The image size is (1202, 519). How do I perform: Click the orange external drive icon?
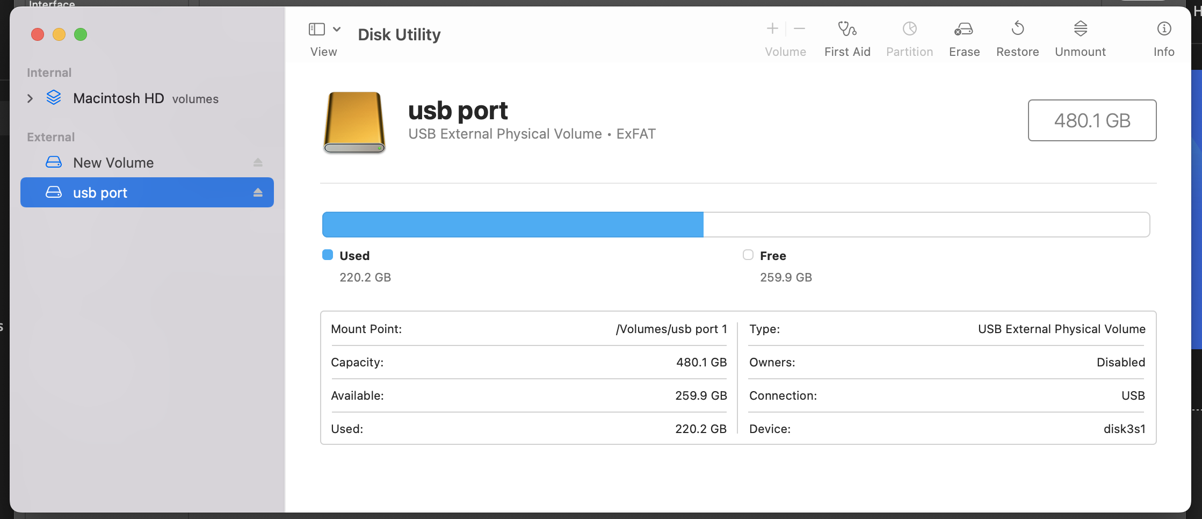click(x=353, y=122)
